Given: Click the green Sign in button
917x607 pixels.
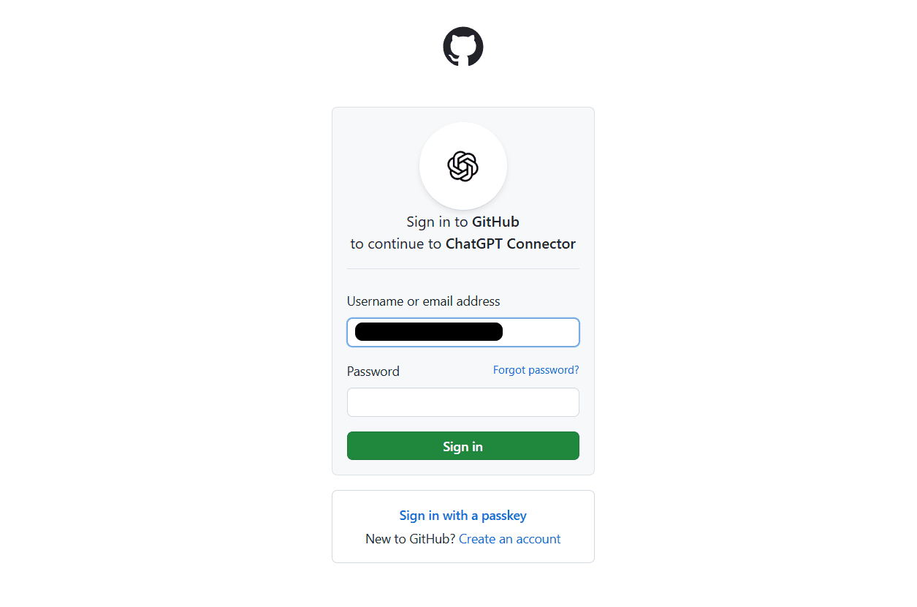Looking at the screenshot, I should pyautogui.click(x=463, y=446).
